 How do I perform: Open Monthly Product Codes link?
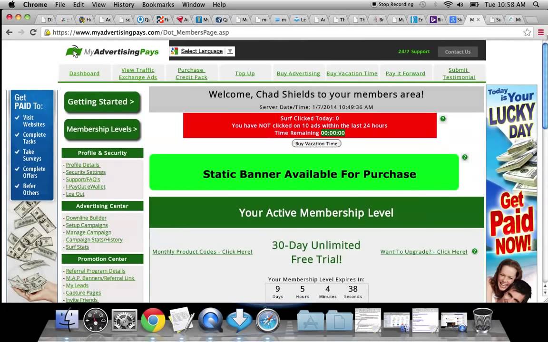(x=202, y=252)
